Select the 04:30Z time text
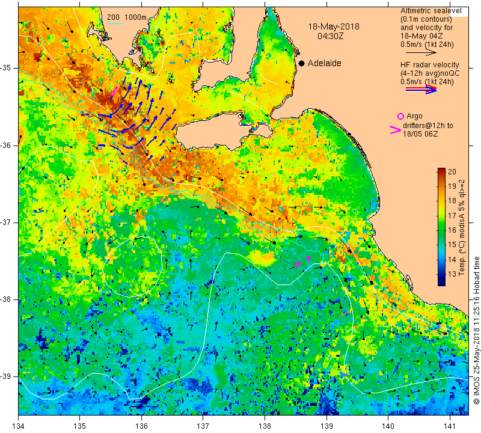Screen dimensions: 481x433 click(330, 36)
